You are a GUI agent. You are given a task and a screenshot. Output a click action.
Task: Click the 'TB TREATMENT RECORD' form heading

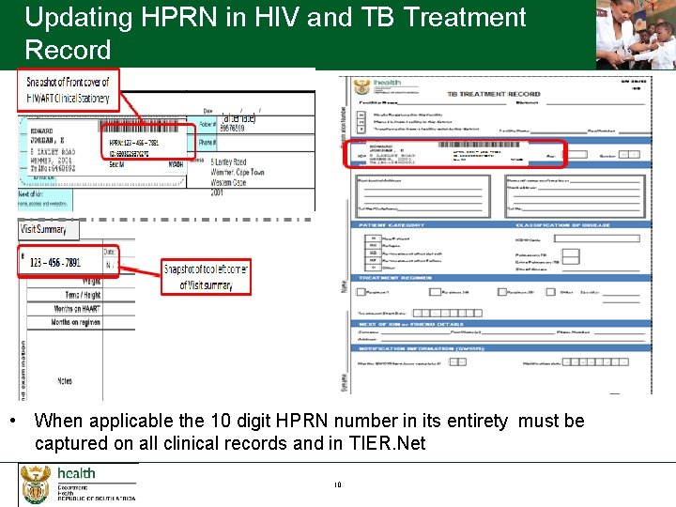pos(493,94)
